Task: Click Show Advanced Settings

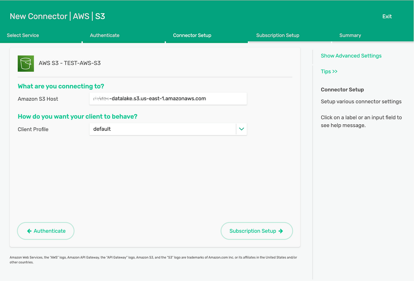Action: (351, 55)
